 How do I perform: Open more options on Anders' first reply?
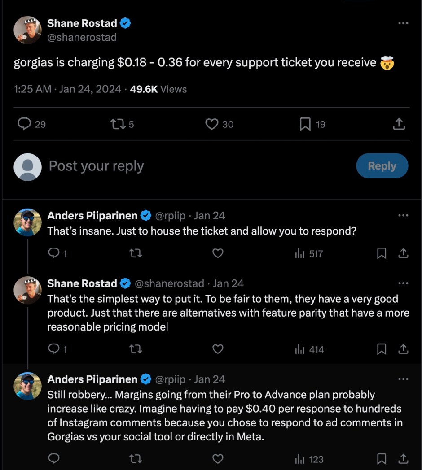click(403, 215)
